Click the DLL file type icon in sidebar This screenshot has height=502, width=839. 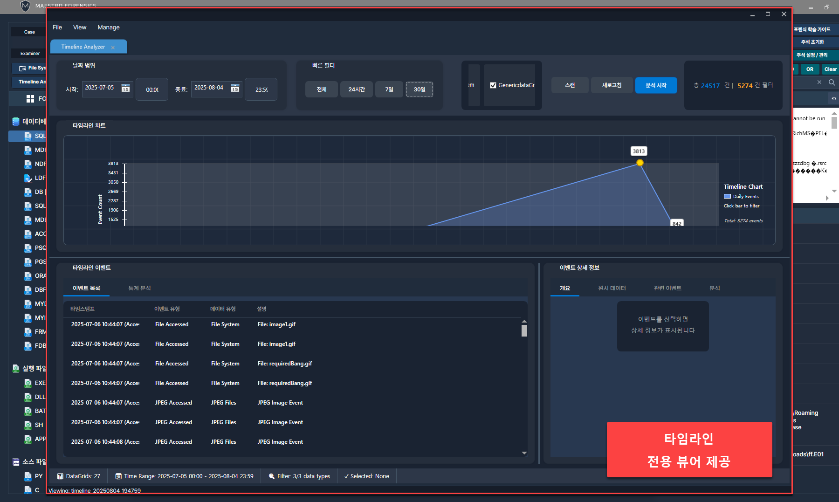pyautogui.click(x=28, y=397)
